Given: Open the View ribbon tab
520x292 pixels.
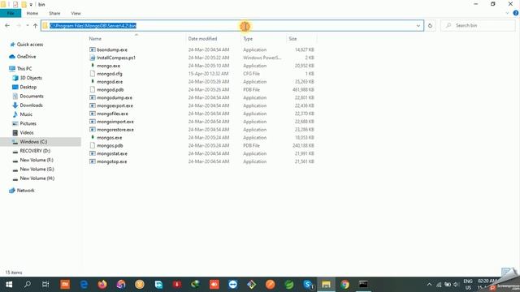Looking at the screenshot, I should coord(76,13).
